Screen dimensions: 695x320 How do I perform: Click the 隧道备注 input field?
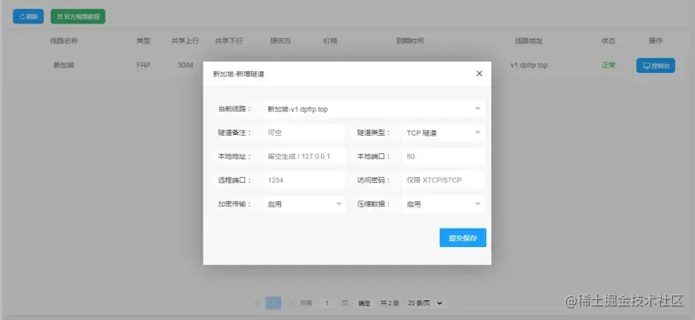pyautogui.click(x=304, y=133)
